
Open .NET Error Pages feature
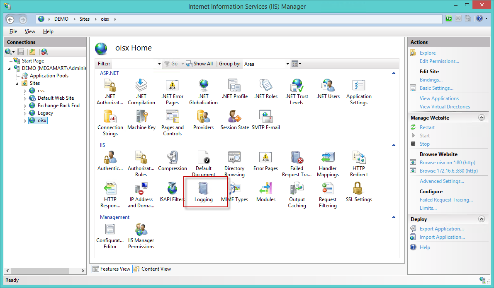[172, 92]
